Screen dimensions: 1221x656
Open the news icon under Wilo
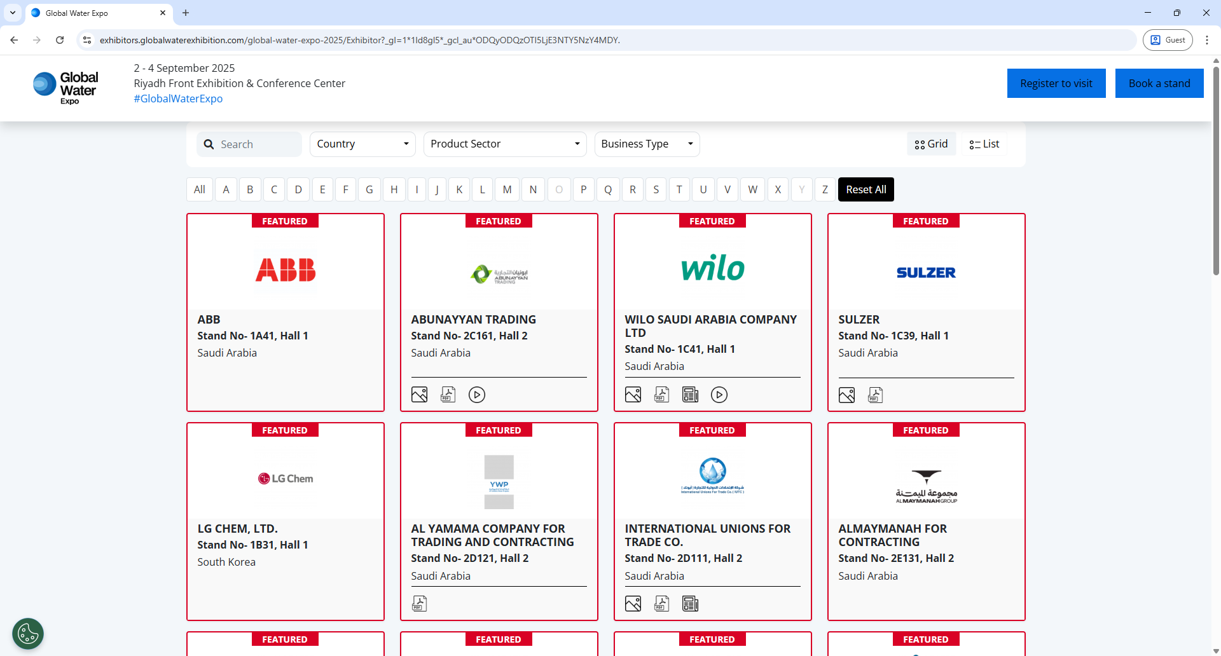[x=691, y=394]
